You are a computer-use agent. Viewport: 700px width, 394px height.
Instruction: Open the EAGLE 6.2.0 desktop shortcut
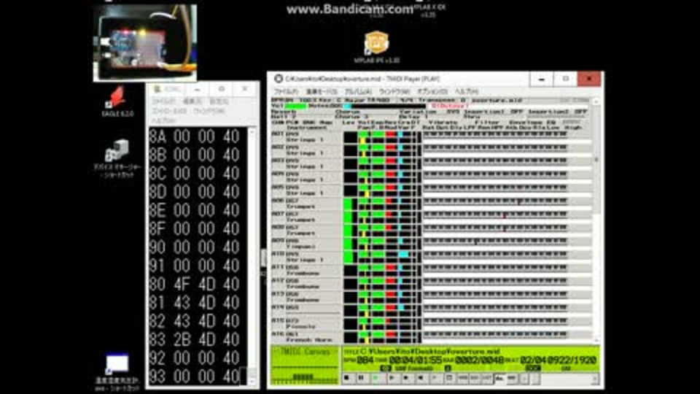(117, 101)
